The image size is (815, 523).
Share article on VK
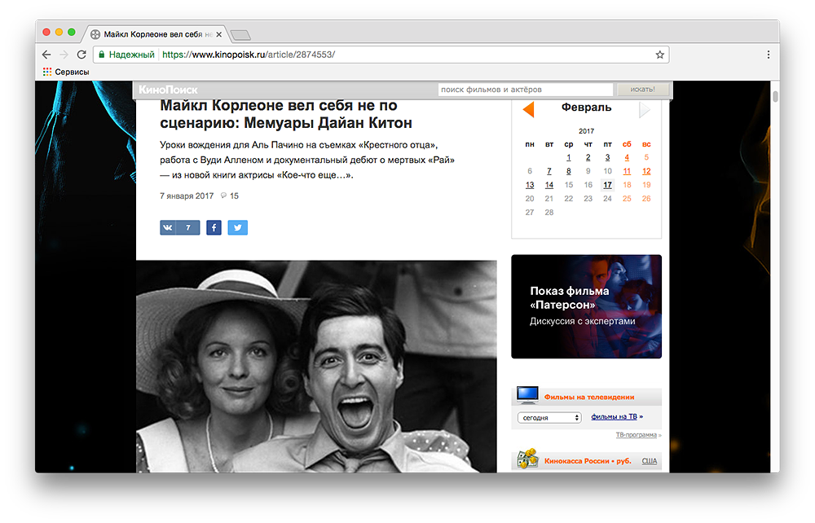coord(179,228)
